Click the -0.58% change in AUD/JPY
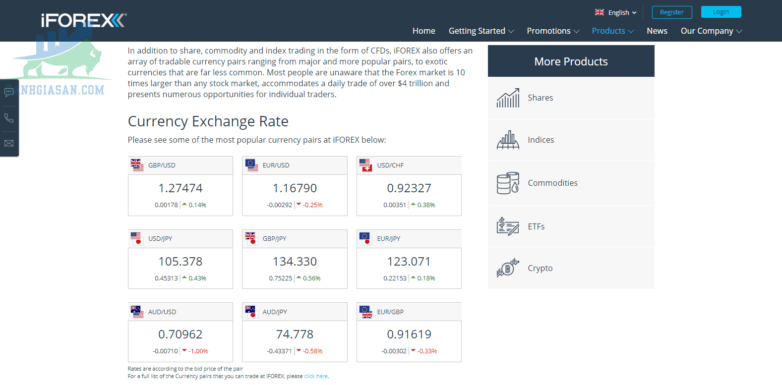The width and height of the screenshot is (782, 385). coord(313,351)
